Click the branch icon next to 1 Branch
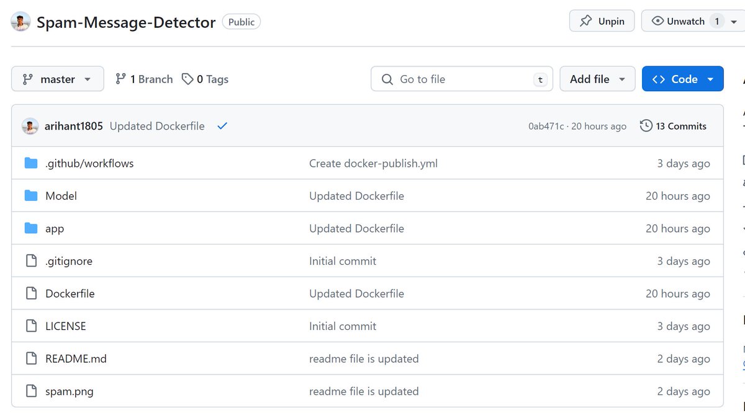745x413 pixels. 120,79
